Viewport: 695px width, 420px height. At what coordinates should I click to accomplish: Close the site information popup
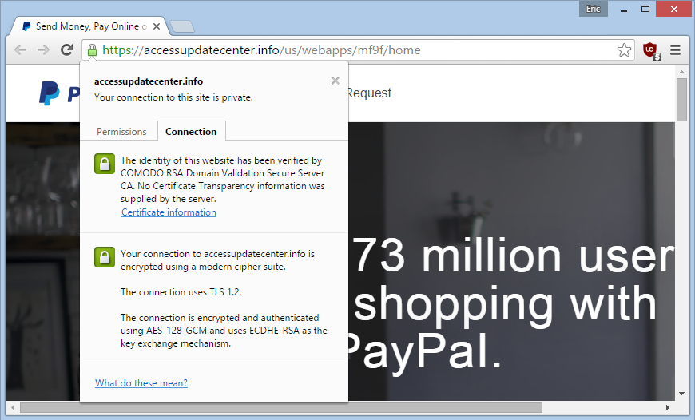(x=336, y=81)
